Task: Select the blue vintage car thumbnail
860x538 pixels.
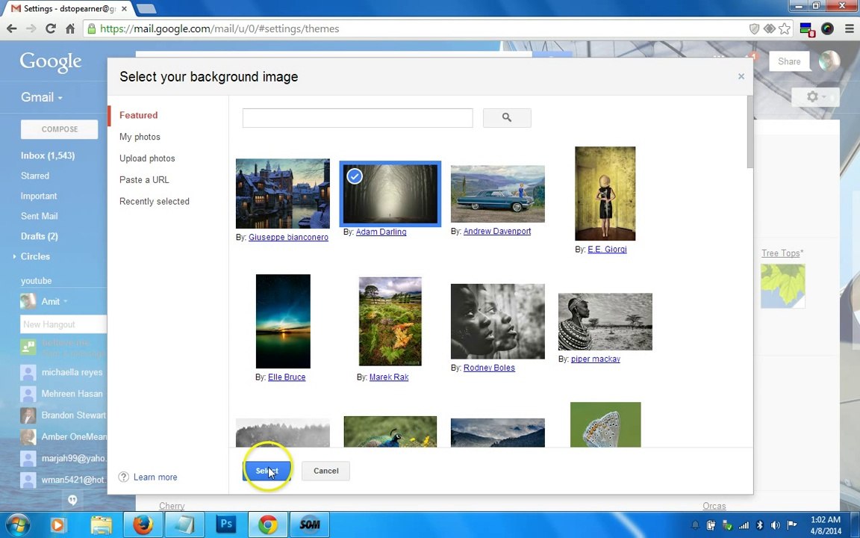Action: tap(497, 194)
